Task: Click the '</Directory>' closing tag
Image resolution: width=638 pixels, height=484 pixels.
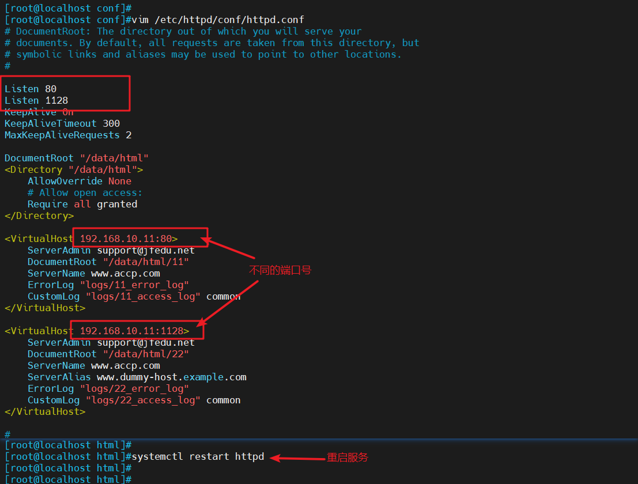Action: coord(39,215)
